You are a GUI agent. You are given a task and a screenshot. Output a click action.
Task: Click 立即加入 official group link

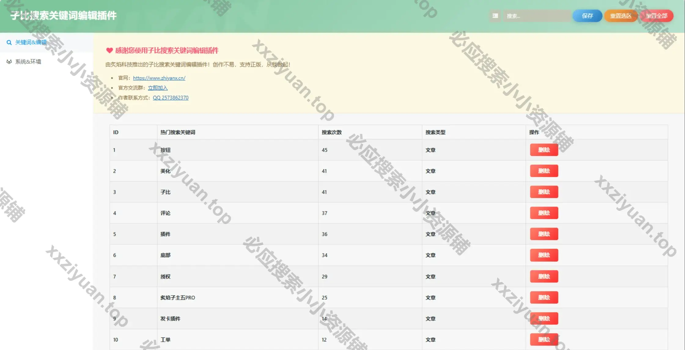click(158, 88)
